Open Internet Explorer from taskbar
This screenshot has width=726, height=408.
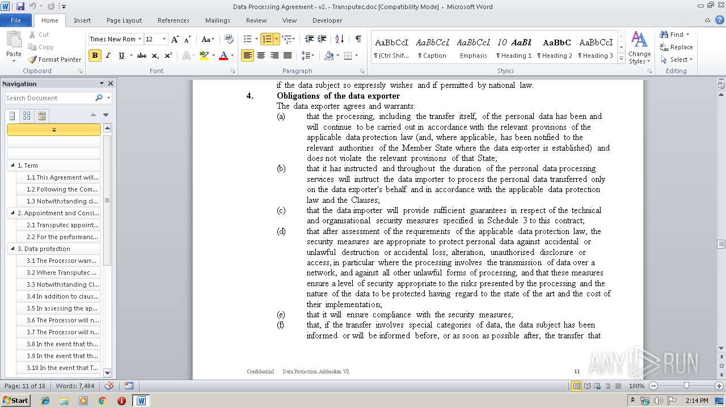point(45,401)
